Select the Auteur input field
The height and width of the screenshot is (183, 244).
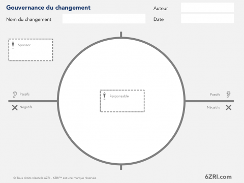click(207, 8)
